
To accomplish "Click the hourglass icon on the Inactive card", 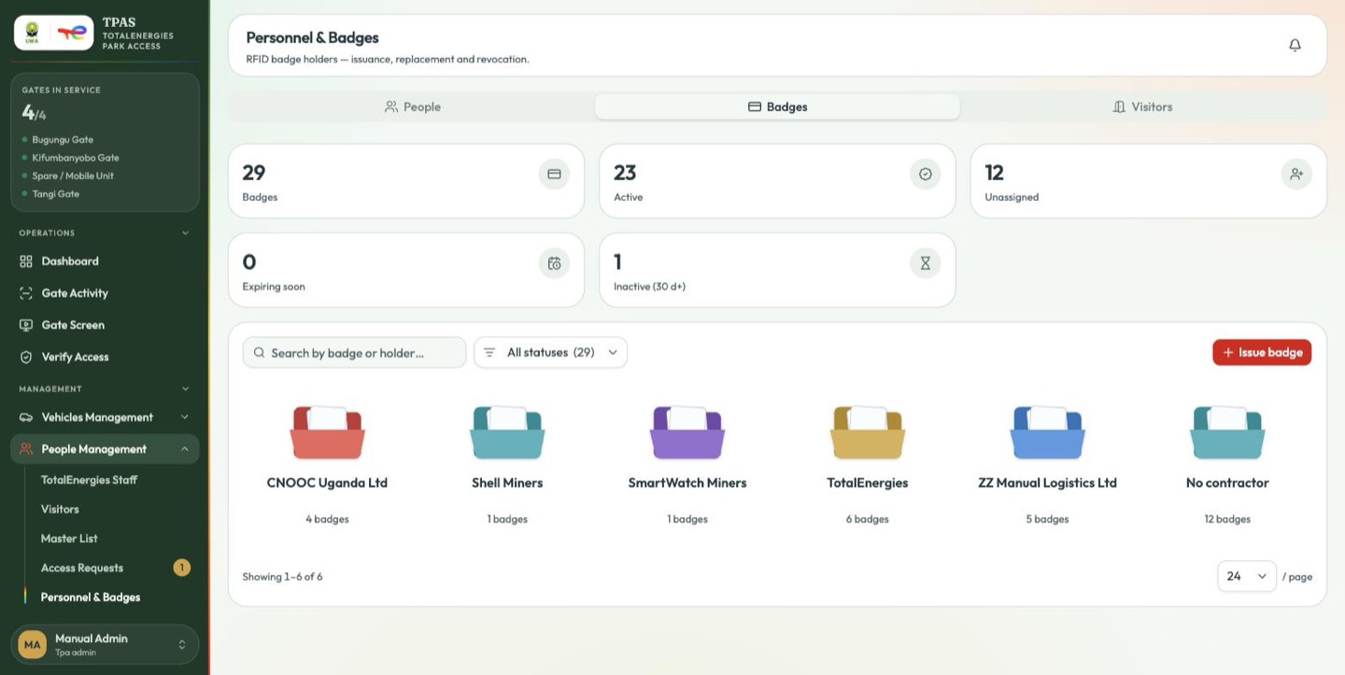I will pyautogui.click(x=926, y=263).
